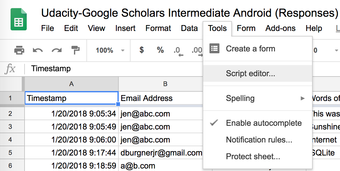Click the Undo arrow icon
Screen dimensions: 340x171
click(x=38, y=50)
